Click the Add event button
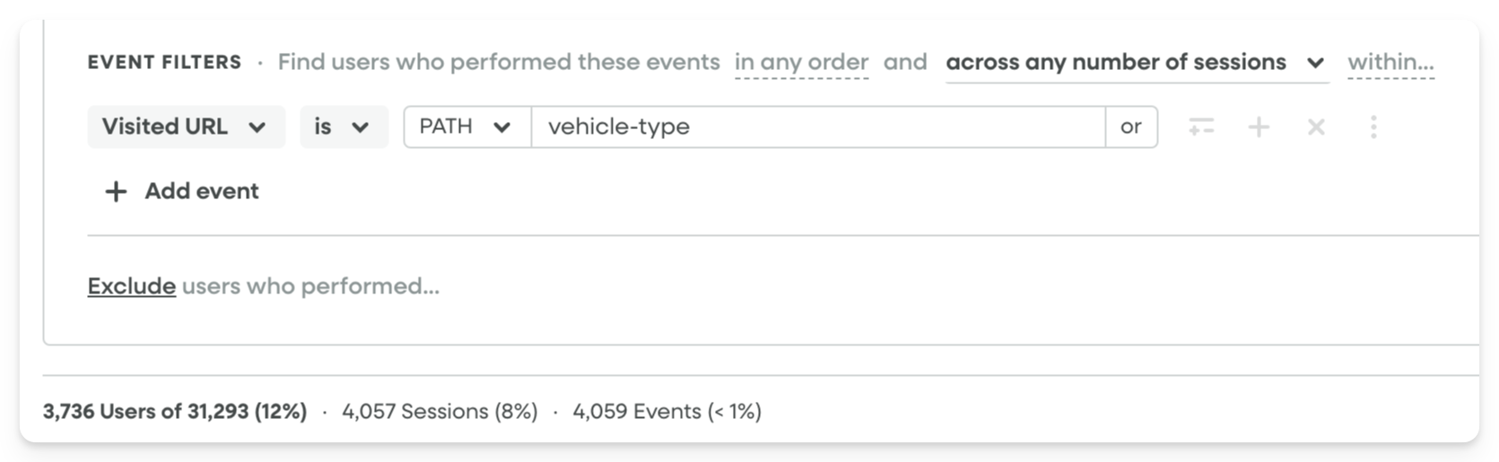The width and height of the screenshot is (1499, 462). [182, 191]
